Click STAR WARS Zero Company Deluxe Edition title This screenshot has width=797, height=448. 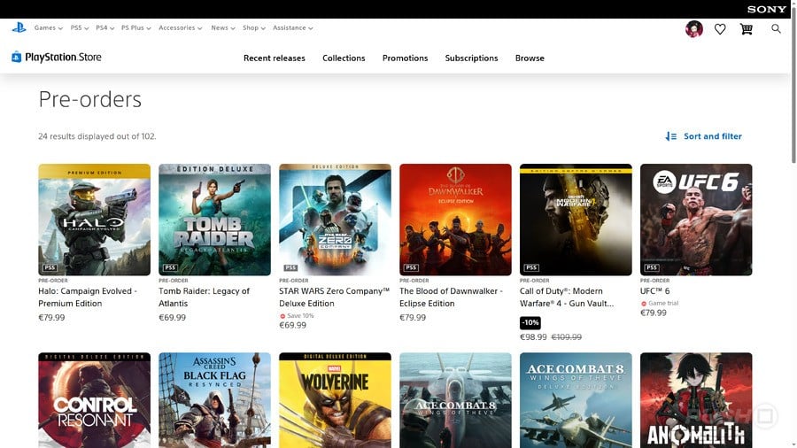334,297
